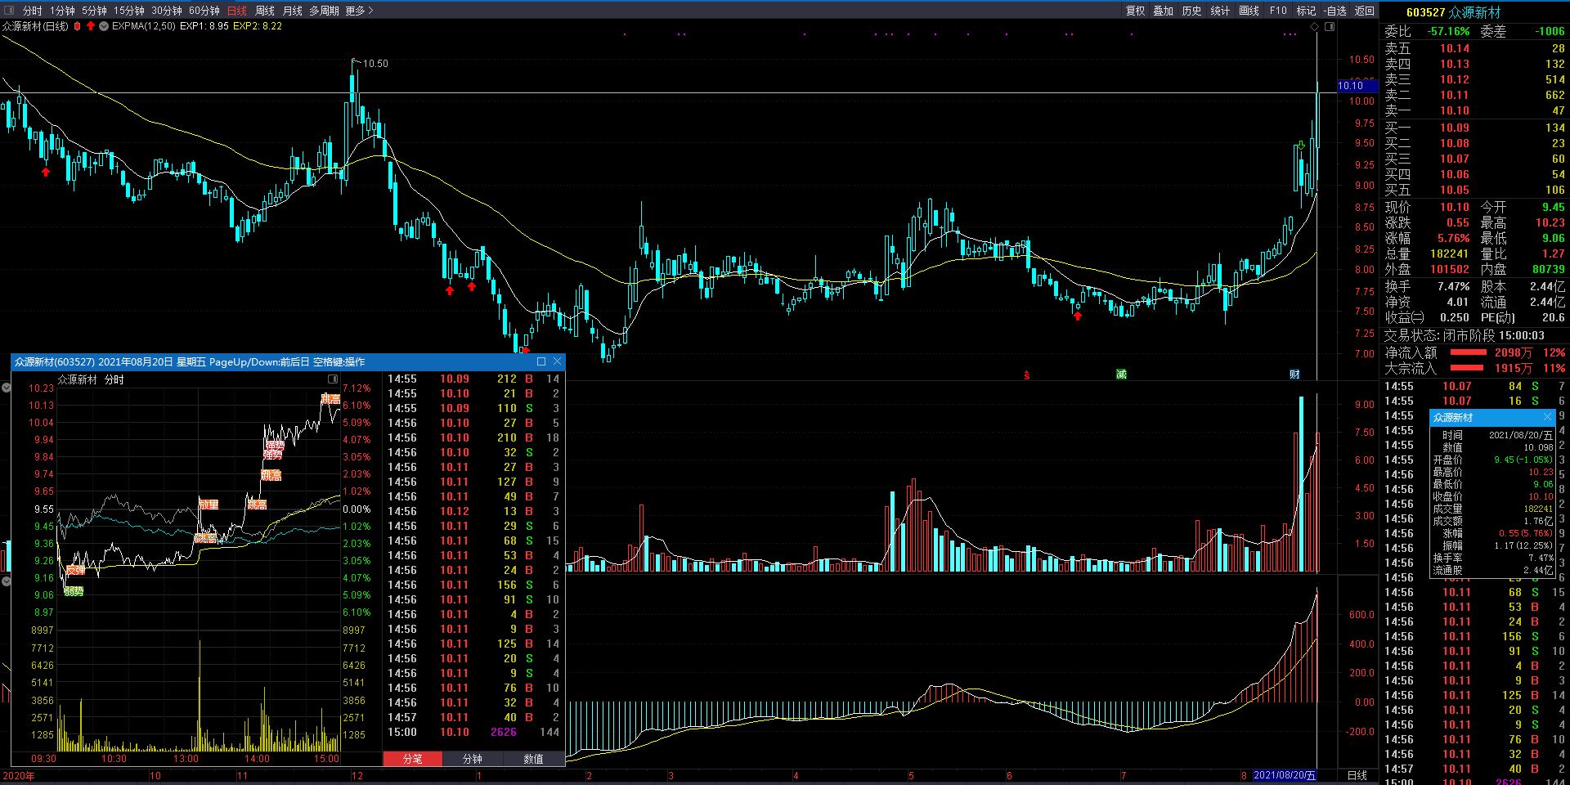Switch popup to 数值 tab
1570x785 pixels.
click(x=533, y=759)
